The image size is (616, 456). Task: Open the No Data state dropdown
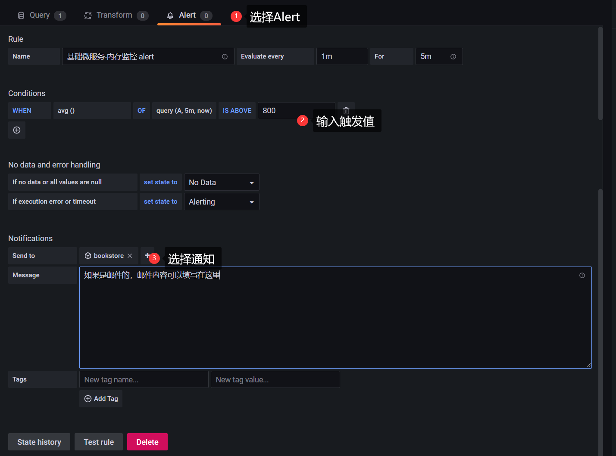click(222, 182)
